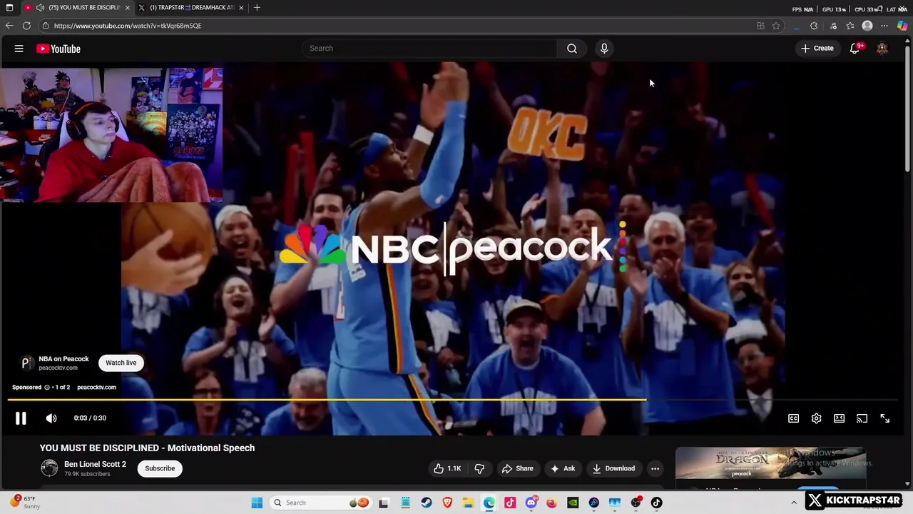The width and height of the screenshot is (913, 514).
Task: Open more actions ellipsis under video
Action: point(655,468)
